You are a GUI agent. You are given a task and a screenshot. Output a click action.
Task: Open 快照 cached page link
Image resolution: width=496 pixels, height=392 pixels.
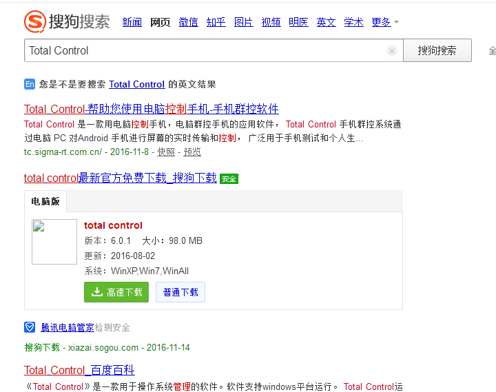166,152
